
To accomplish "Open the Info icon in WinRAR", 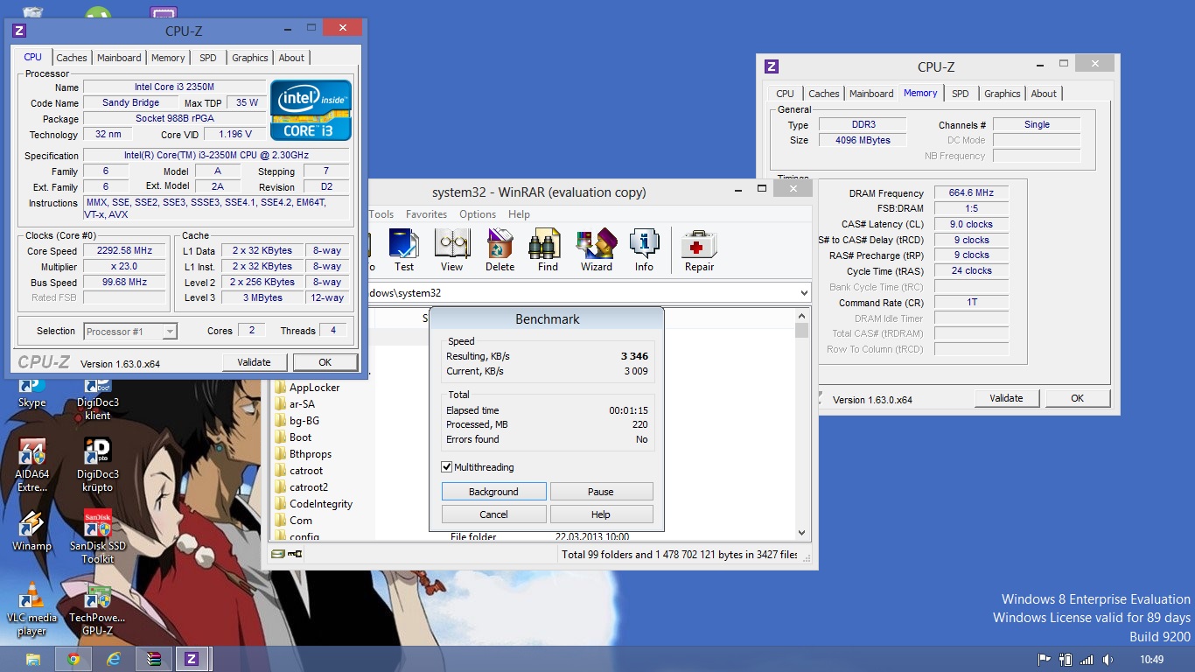I will [644, 250].
